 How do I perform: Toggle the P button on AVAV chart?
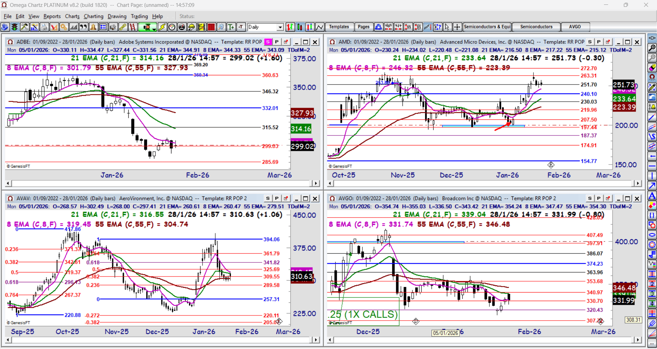coord(277,198)
